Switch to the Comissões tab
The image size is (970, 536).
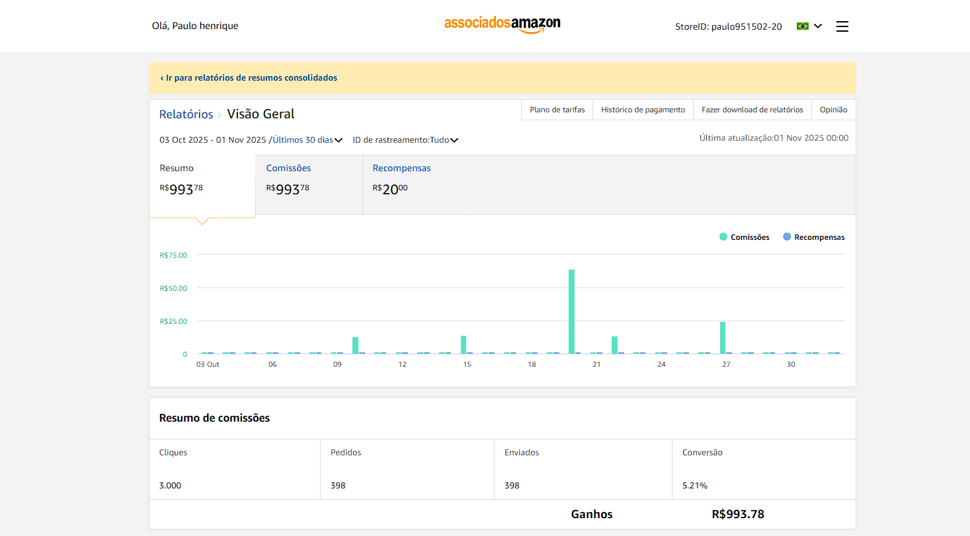pos(288,169)
